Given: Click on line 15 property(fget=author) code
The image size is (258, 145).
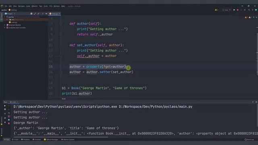Looking at the screenshot, I should tap(98, 66).
